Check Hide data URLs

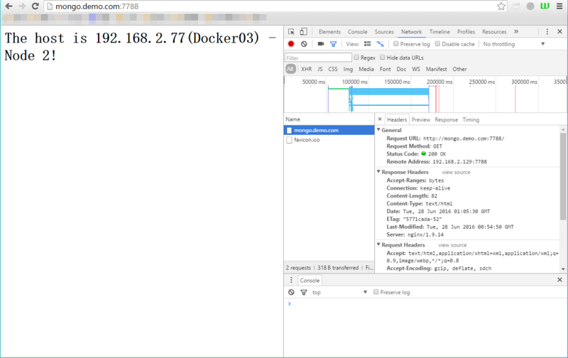coord(382,58)
